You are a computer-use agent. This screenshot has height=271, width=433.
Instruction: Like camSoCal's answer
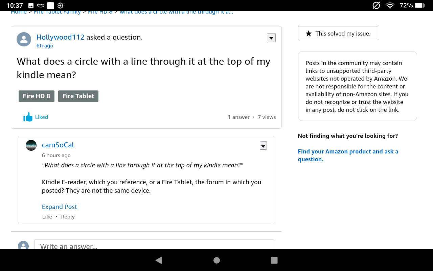click(47, 217)
